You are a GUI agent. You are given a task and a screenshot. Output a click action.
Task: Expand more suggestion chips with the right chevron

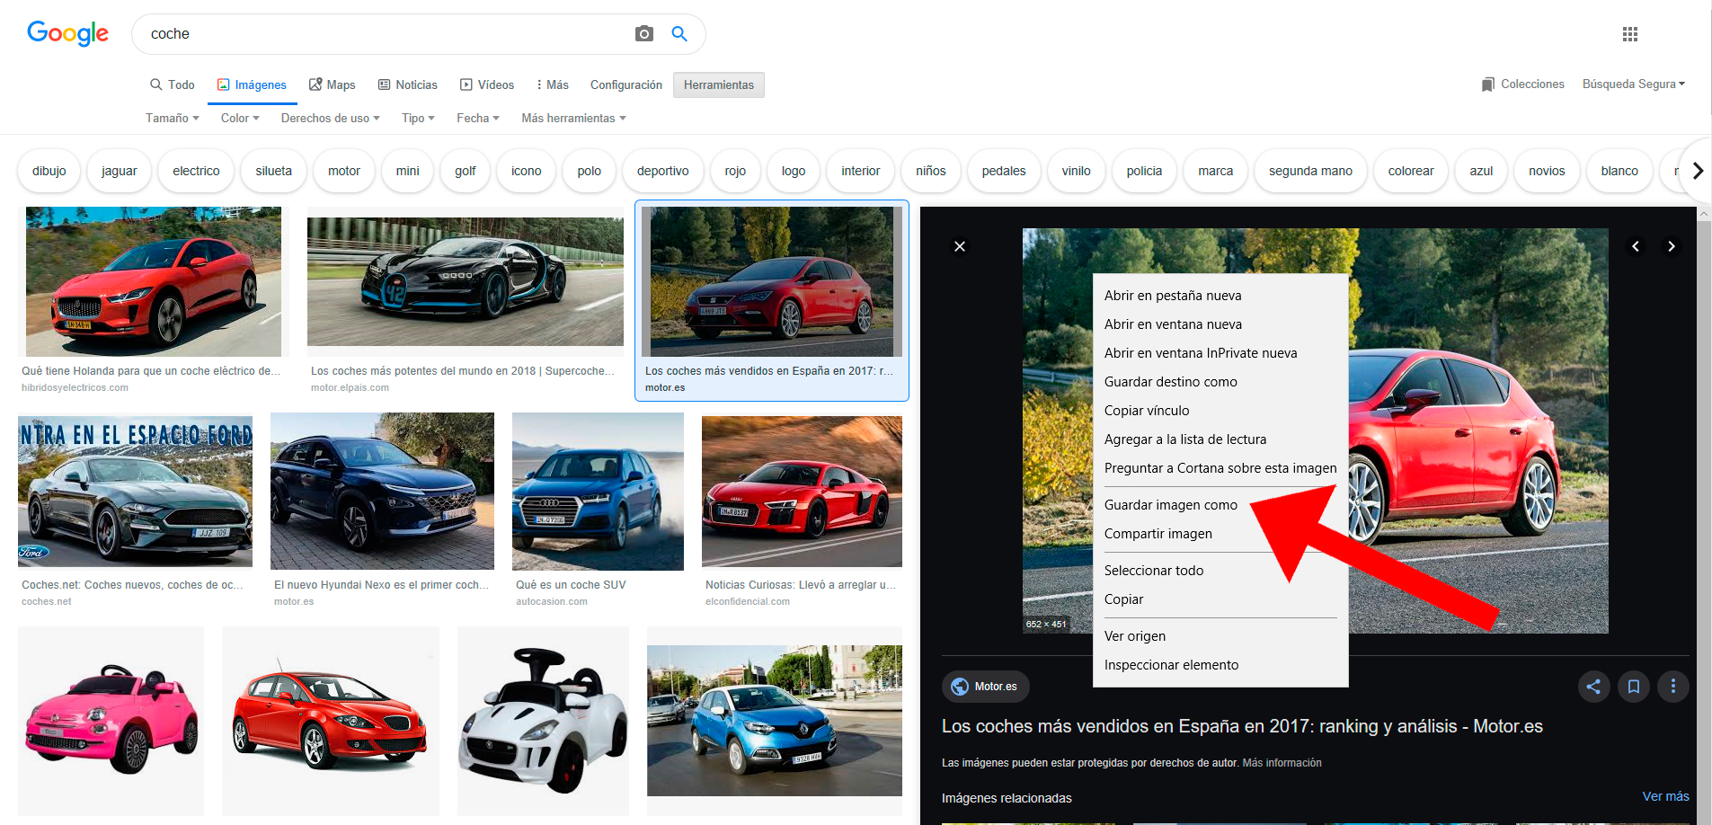pos(1697,171)
